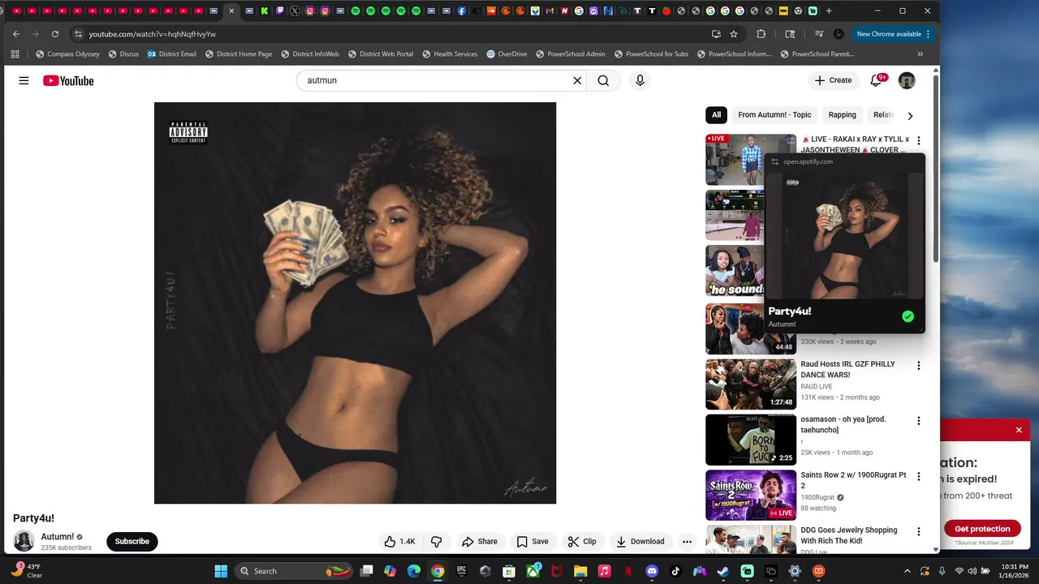
Task: Like the Party4u! video
Action: (399, 541)
